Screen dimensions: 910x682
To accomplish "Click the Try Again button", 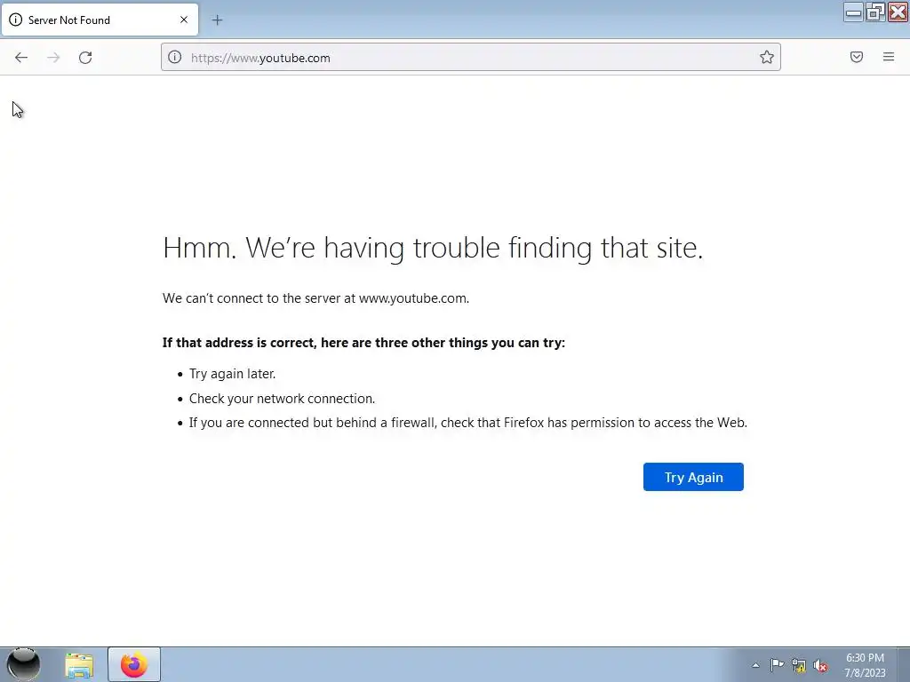I will pyautogui.click(x=693, y=477).
